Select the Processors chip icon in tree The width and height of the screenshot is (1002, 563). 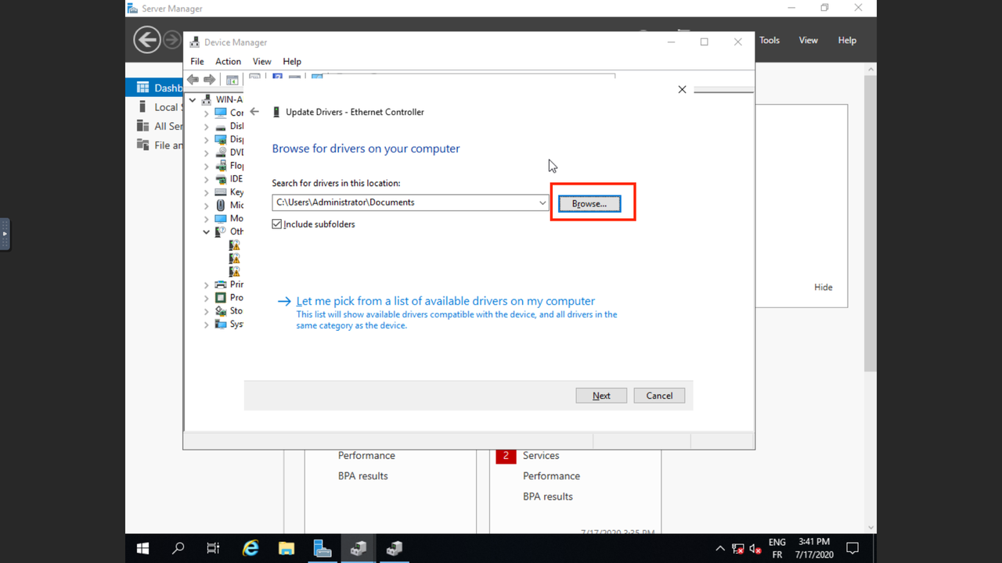pyautogui.click(x=221, y=298)
